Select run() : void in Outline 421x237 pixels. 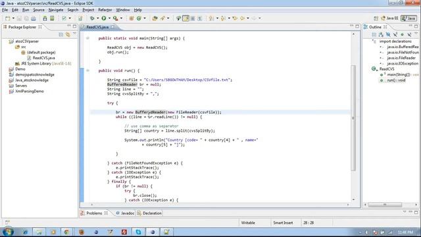[396, 80]
